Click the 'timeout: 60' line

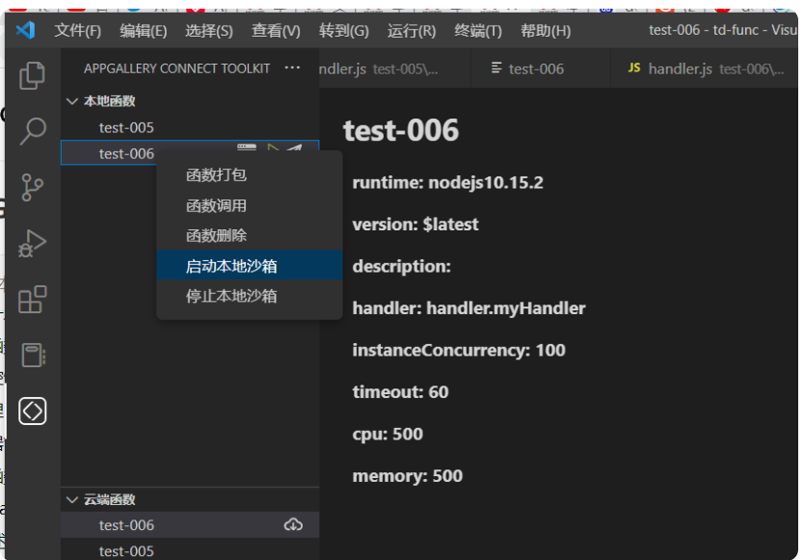400,391
